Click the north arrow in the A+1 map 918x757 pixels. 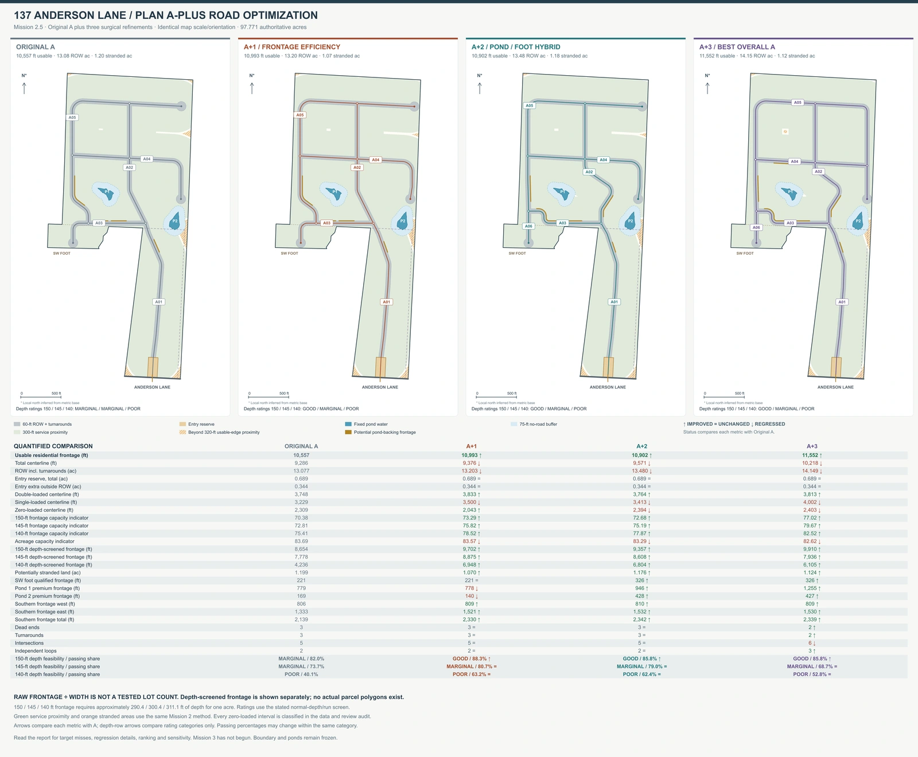click(x=252, y=88)
